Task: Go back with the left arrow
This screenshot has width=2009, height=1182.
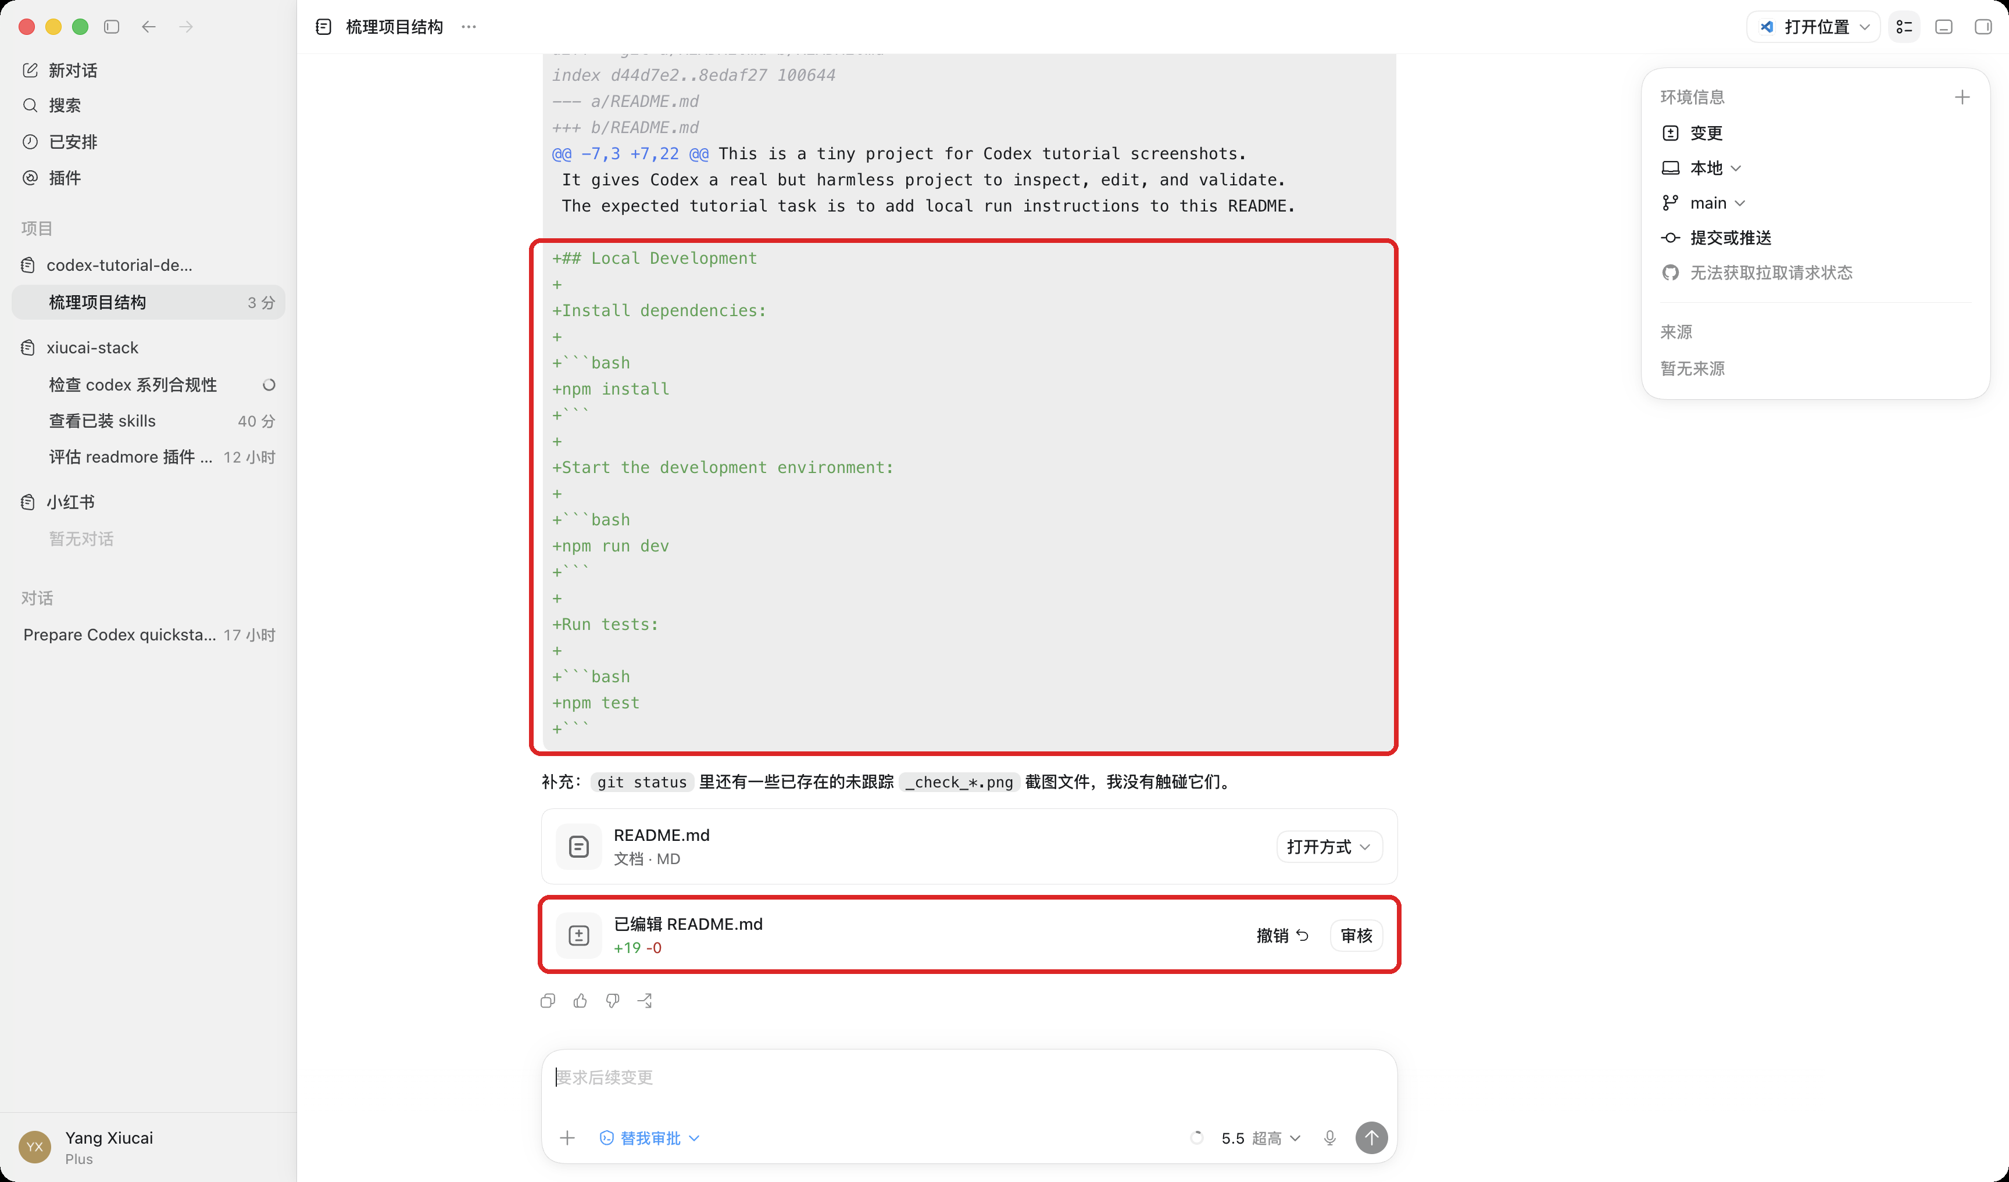Action: click(148, 27)
